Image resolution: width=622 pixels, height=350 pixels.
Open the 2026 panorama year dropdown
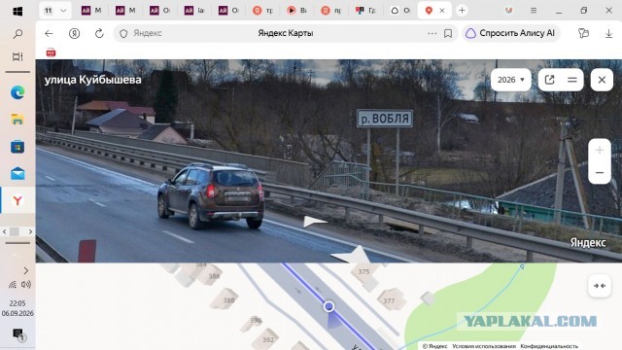point(511,80)
